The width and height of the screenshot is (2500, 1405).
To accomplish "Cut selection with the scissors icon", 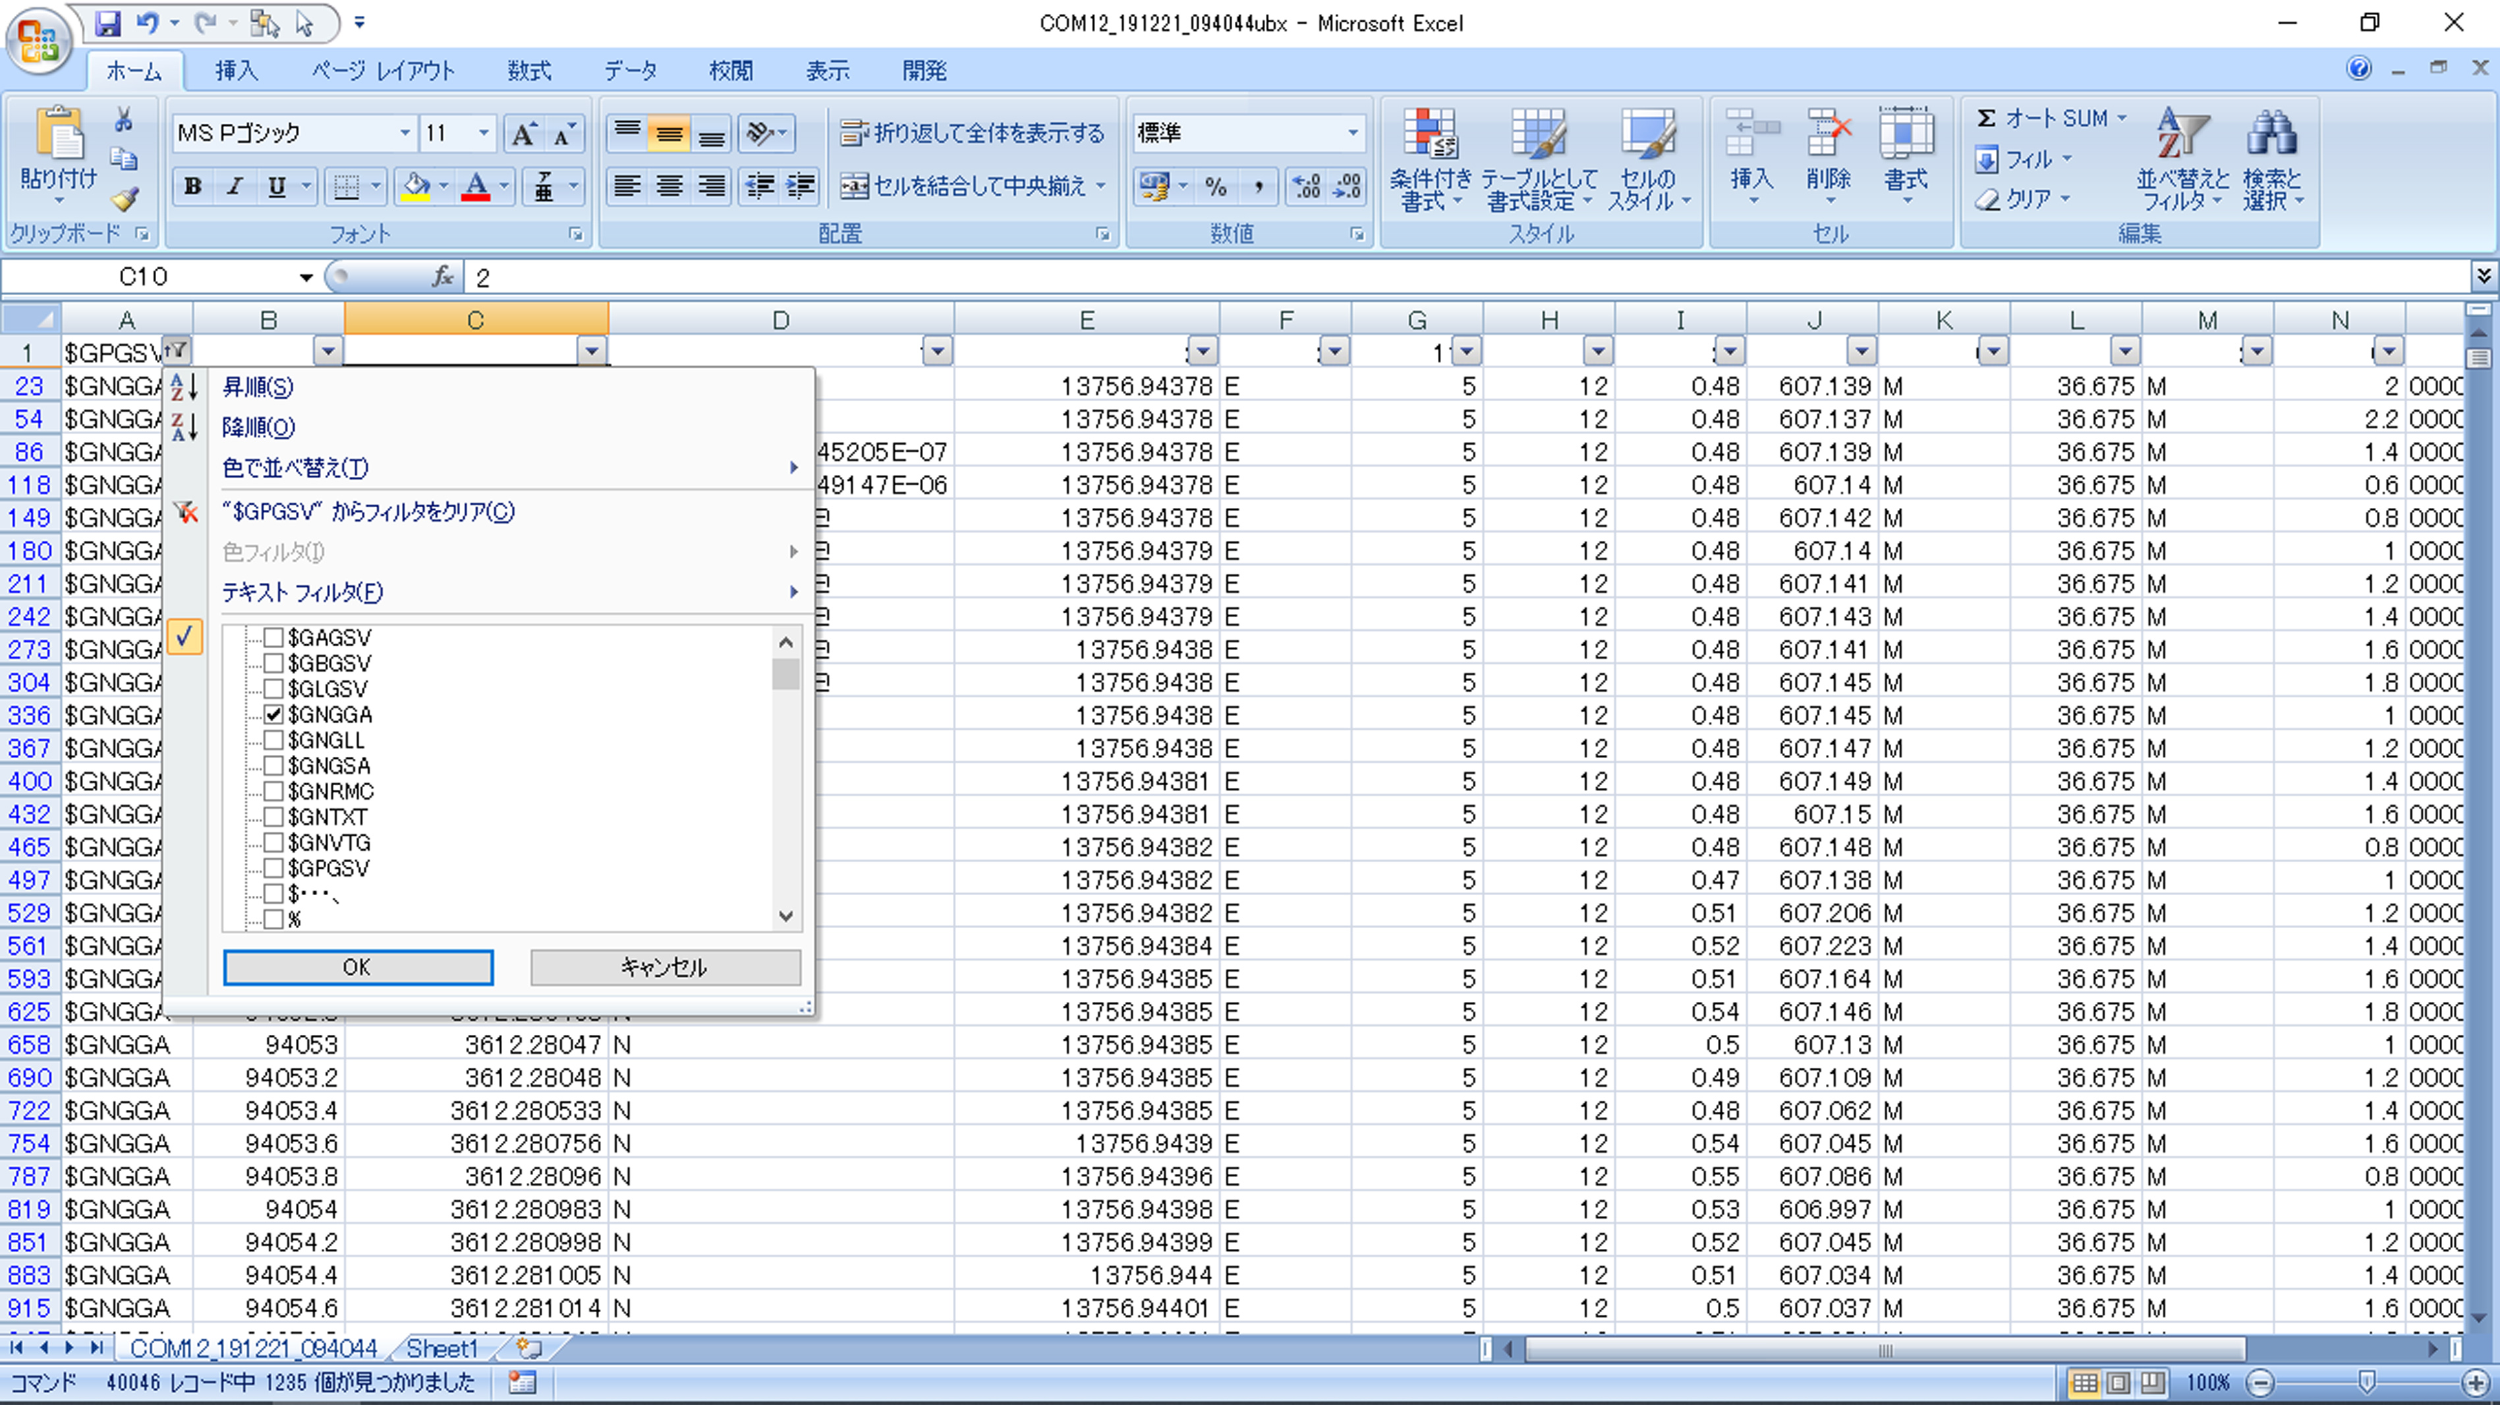I will click(x=125, y=121).
